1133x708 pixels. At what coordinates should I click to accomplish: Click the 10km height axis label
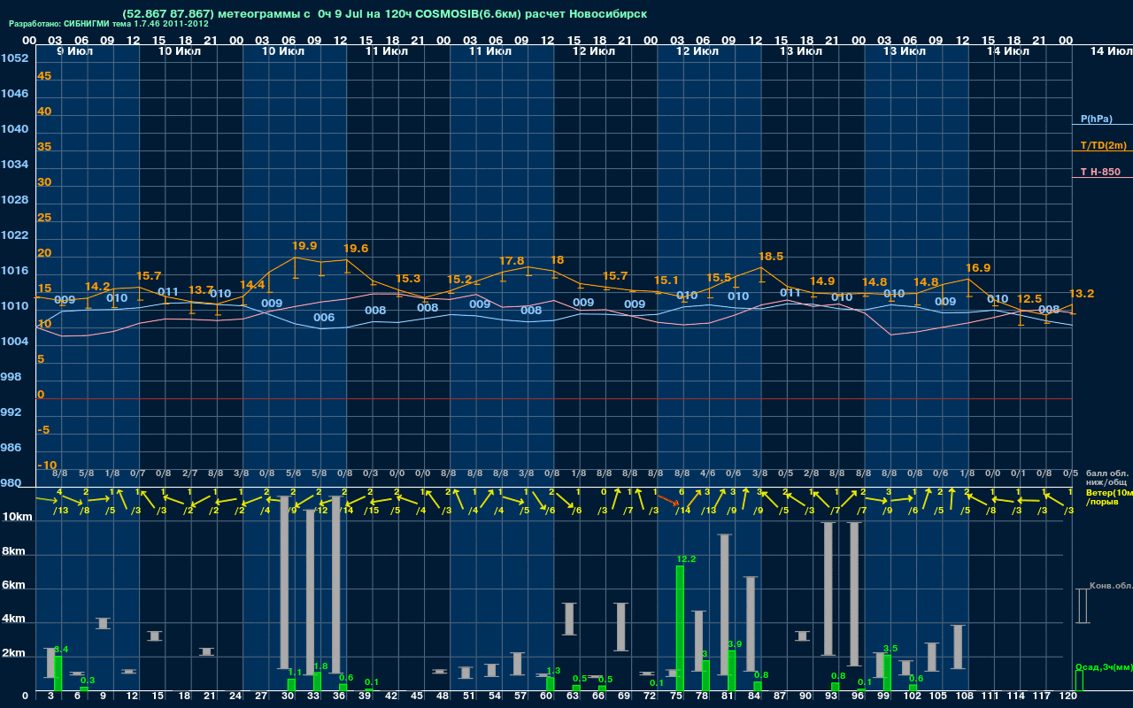18,517
